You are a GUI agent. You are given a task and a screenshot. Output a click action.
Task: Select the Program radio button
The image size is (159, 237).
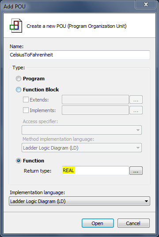click(19, 79)
